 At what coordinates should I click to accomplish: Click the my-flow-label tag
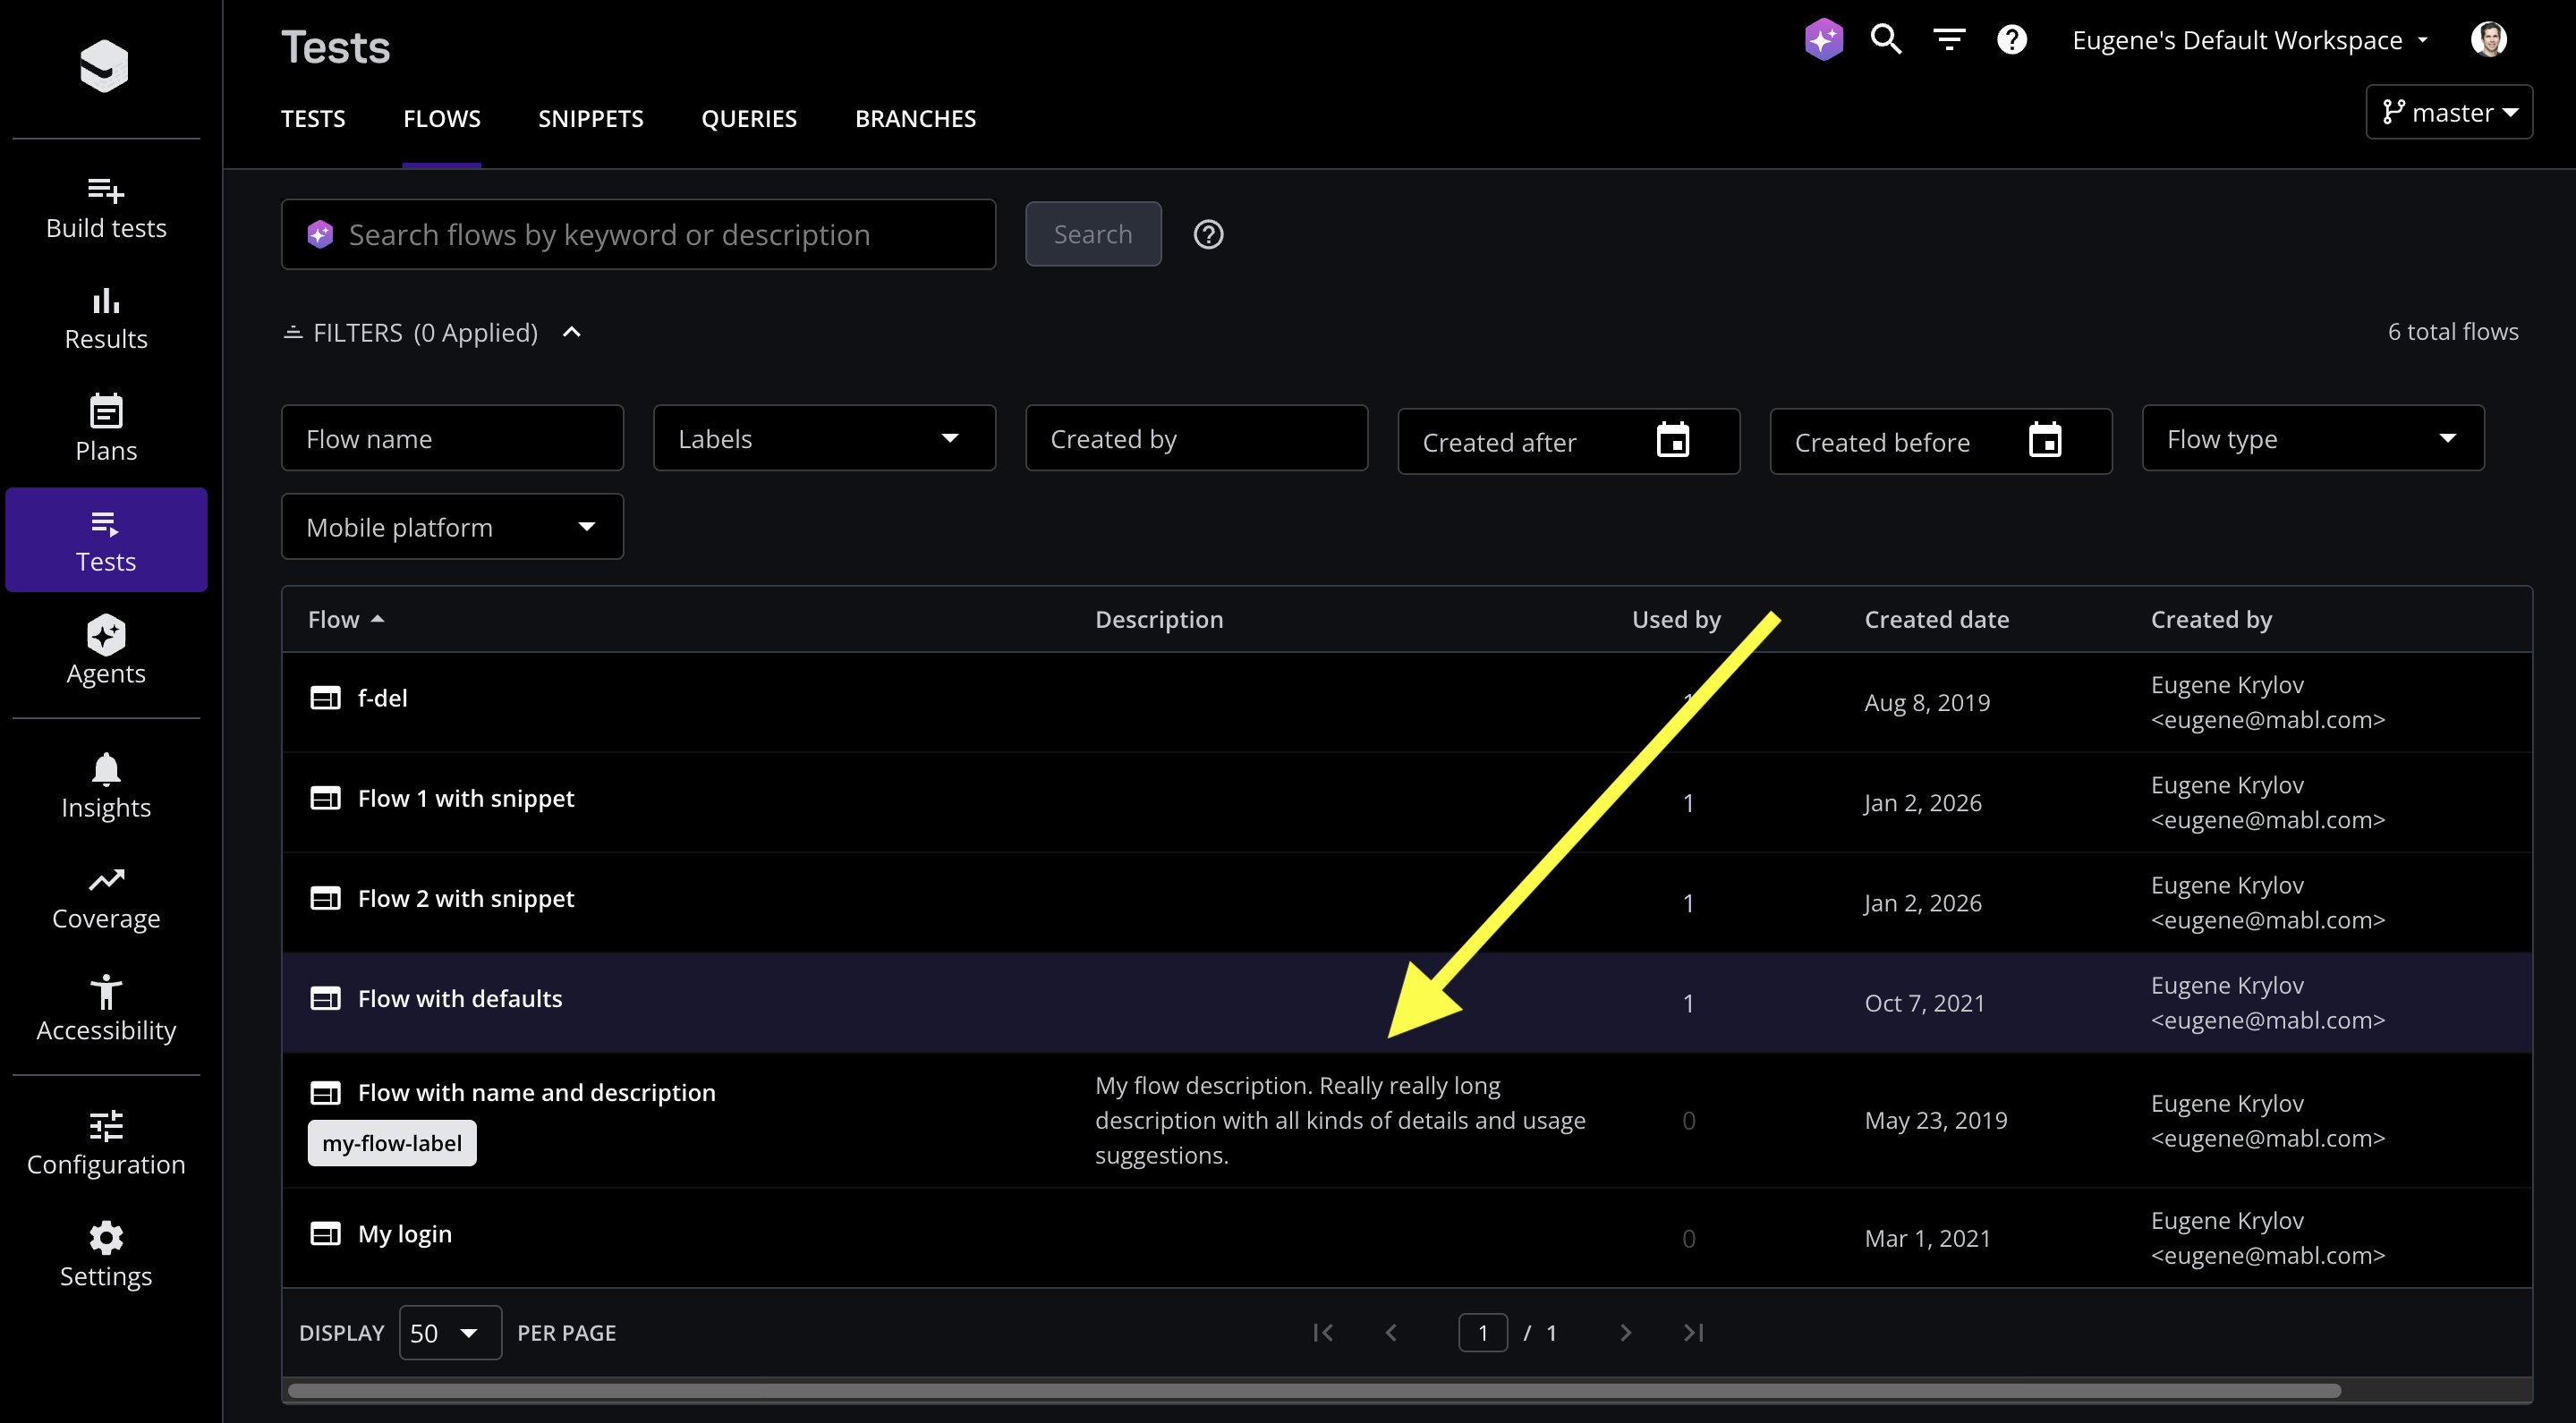[392, 1143]
